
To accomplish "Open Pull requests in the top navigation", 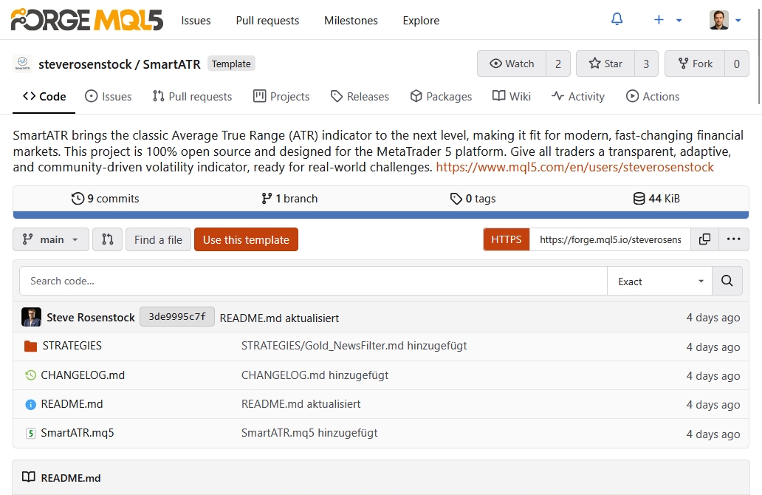I will pyautogui.click(x=267, y=21).
